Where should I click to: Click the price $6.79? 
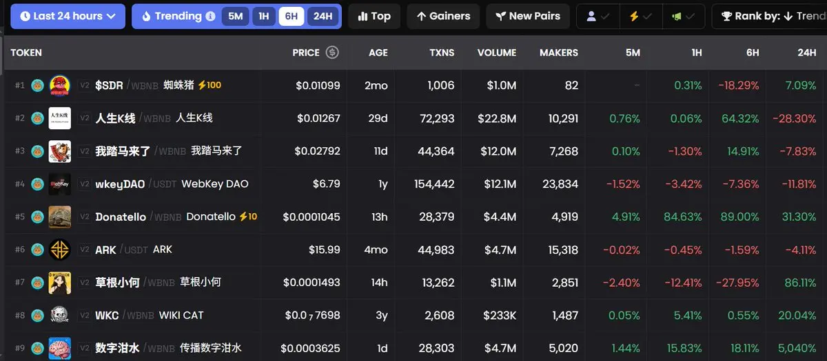[326, 184]
